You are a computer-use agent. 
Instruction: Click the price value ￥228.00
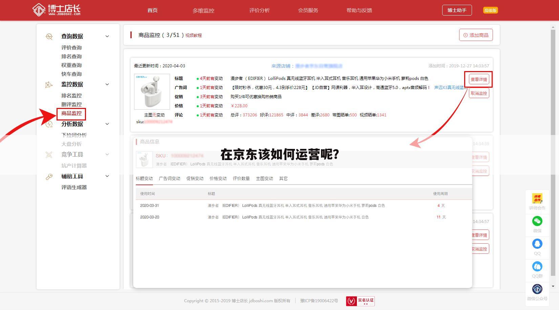(x=239, y=106)
